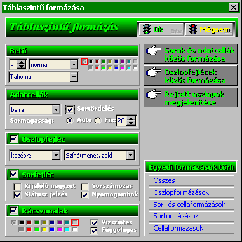This screenshot has height=242, width=242.
Task: Click pointing hand icon beside Oszlopfejlécek
Action: (x=154, y=72)
